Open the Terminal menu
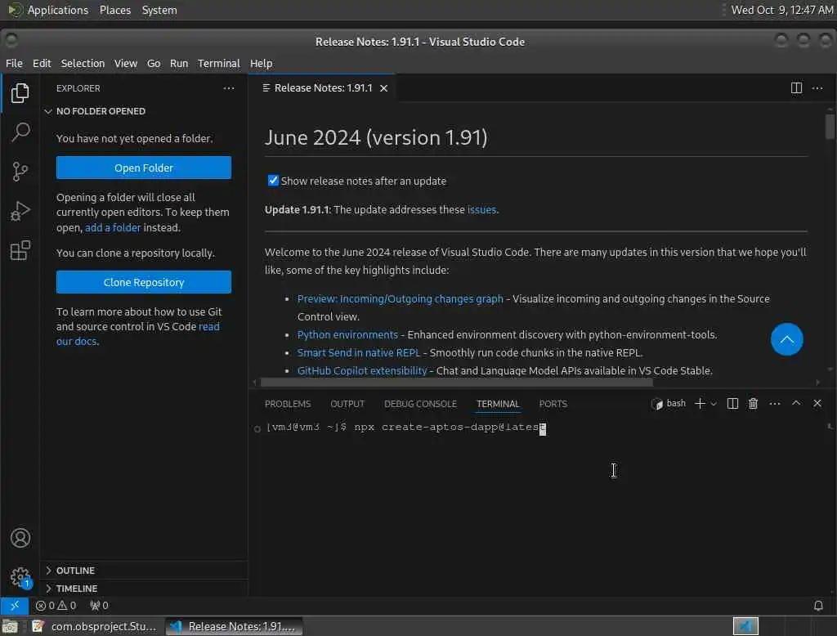The width and height of the screenshot is (837, 636). coord(219,64)
